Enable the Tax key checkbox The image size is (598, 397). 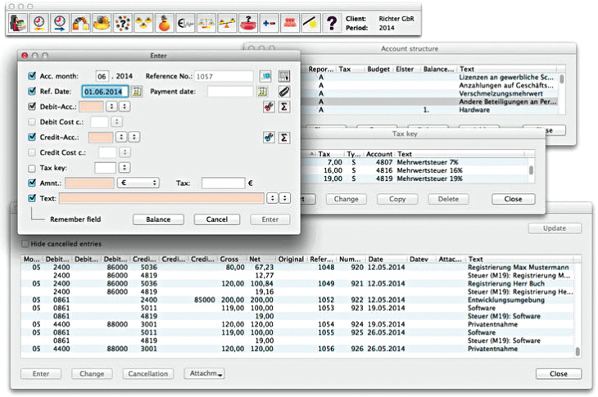coord(31,167)
